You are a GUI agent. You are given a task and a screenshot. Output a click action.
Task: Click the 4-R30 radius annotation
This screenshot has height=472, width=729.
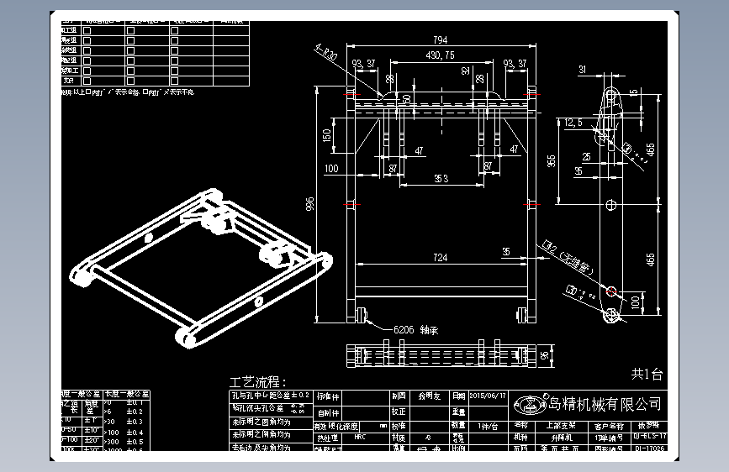[x=326, y=53]
